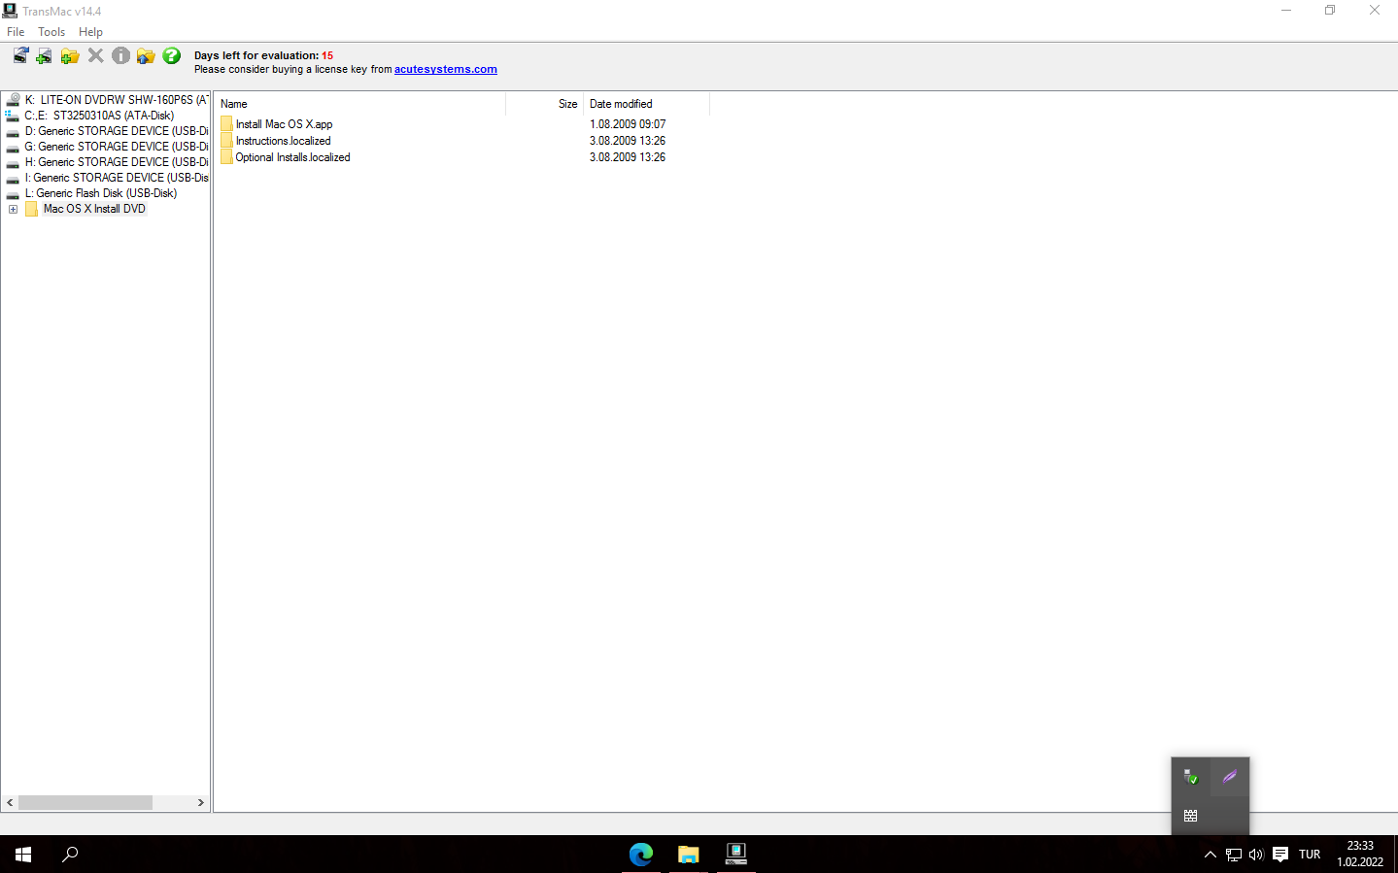
Task: Click the firewall brick tray icon
Action: pos(1191,816)
